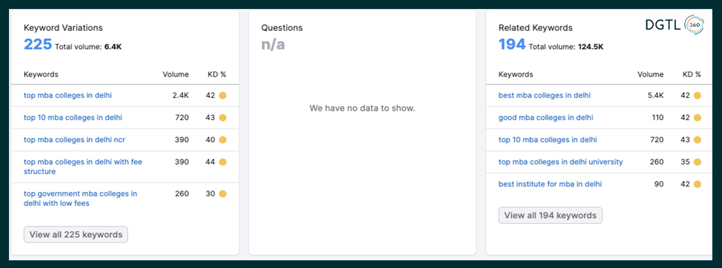The height and width of the screenshot is (268, 722).
Task: Open top mba colleges with fee structure link
Action: coord(83,167)
